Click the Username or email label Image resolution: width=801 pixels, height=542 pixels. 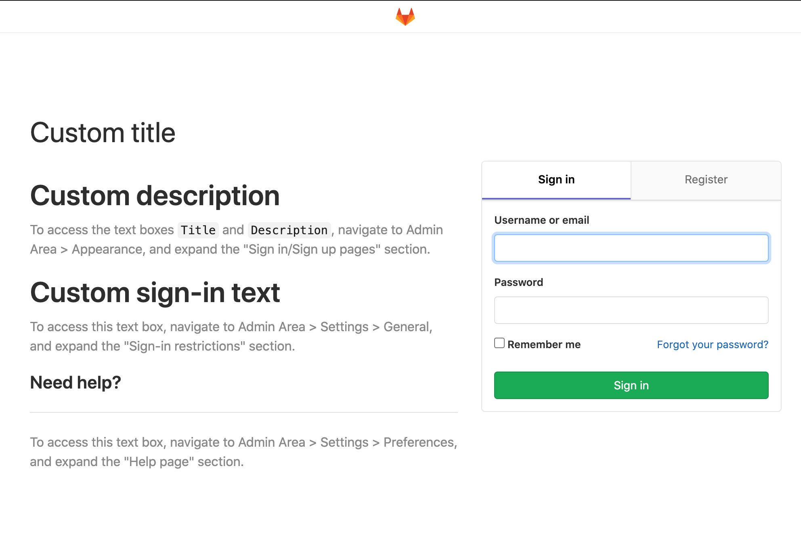click(542, 220)
